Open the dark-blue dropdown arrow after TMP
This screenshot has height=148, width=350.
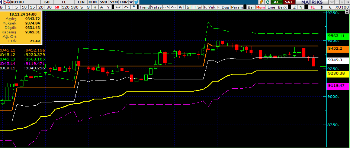pyautogui.click(x=131, y=2)
